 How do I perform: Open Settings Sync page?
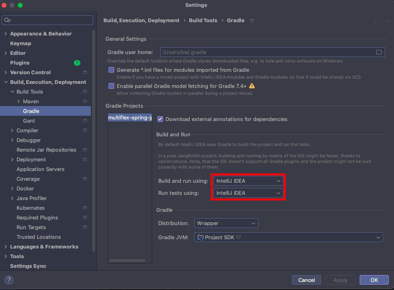coord(28,266)
